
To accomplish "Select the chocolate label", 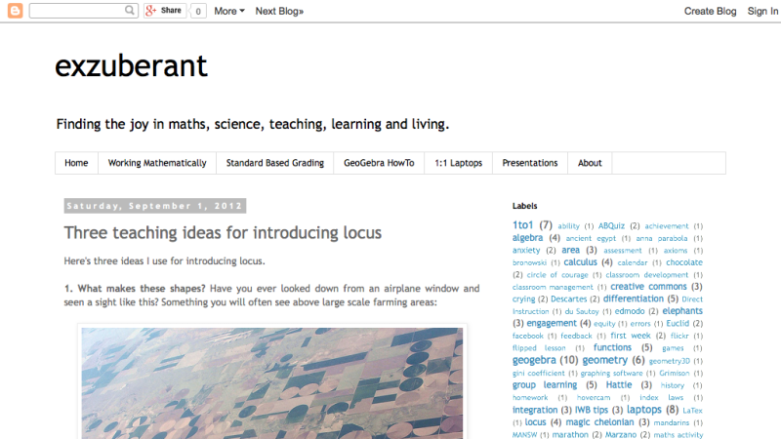I will pos(684,262).
